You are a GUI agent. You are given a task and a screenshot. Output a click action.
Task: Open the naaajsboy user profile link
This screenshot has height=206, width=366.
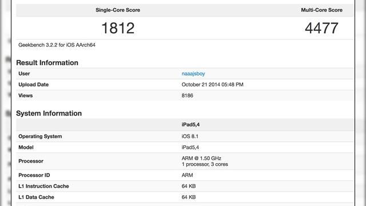pos(193,74)
